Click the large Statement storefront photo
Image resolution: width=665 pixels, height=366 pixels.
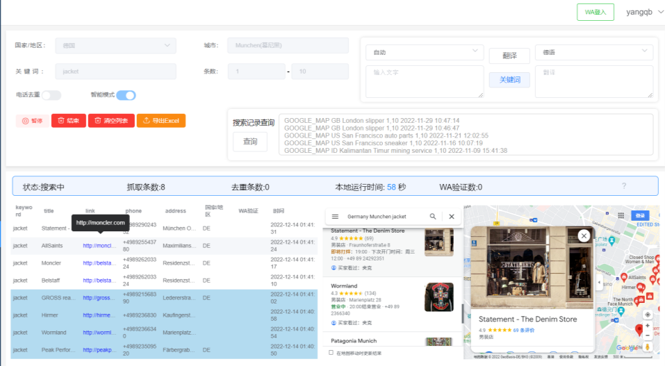point(532,267)
